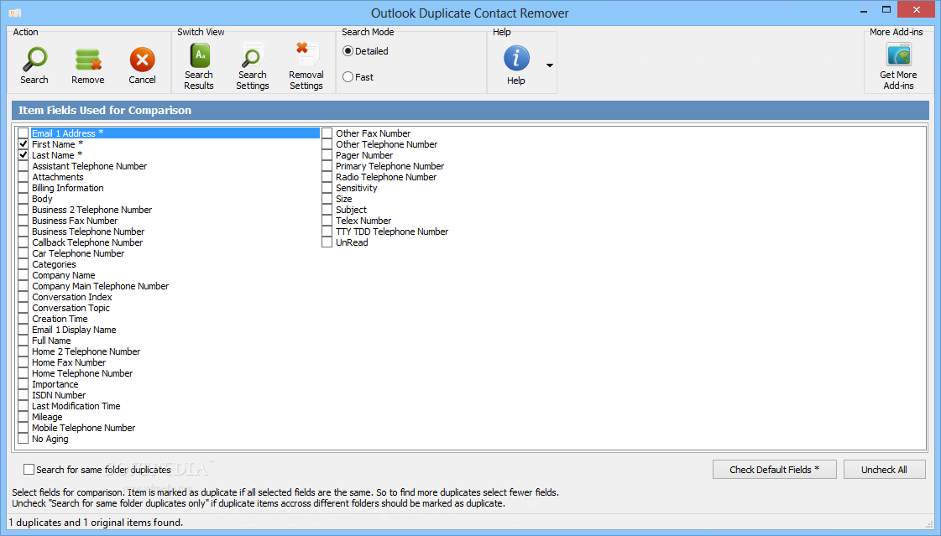The height and width of the screenshot is (536, 941).
Task: Select the Email 1 Display Name label
Action: click(74, 330)
